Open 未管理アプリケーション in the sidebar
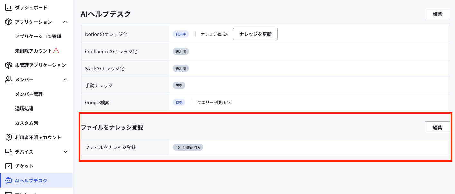This screenshot has height=194, width=455. coord(41,65)
